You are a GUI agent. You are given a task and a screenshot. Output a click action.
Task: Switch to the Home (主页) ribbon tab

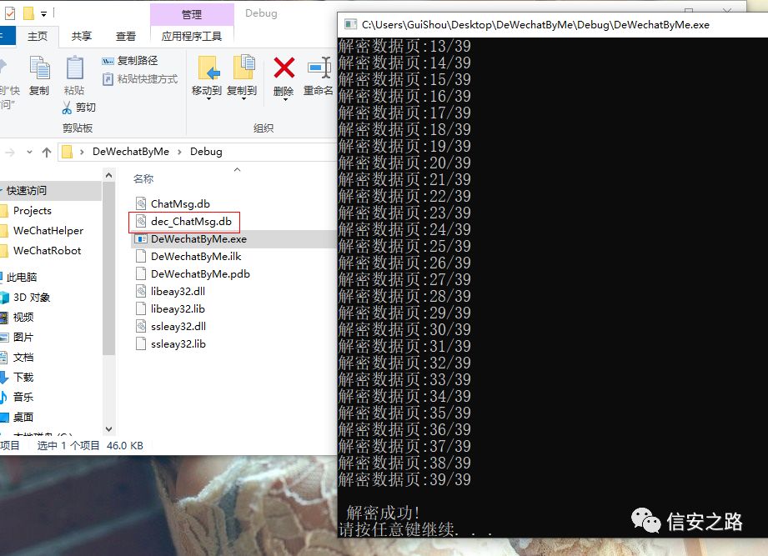click(38, 36)
